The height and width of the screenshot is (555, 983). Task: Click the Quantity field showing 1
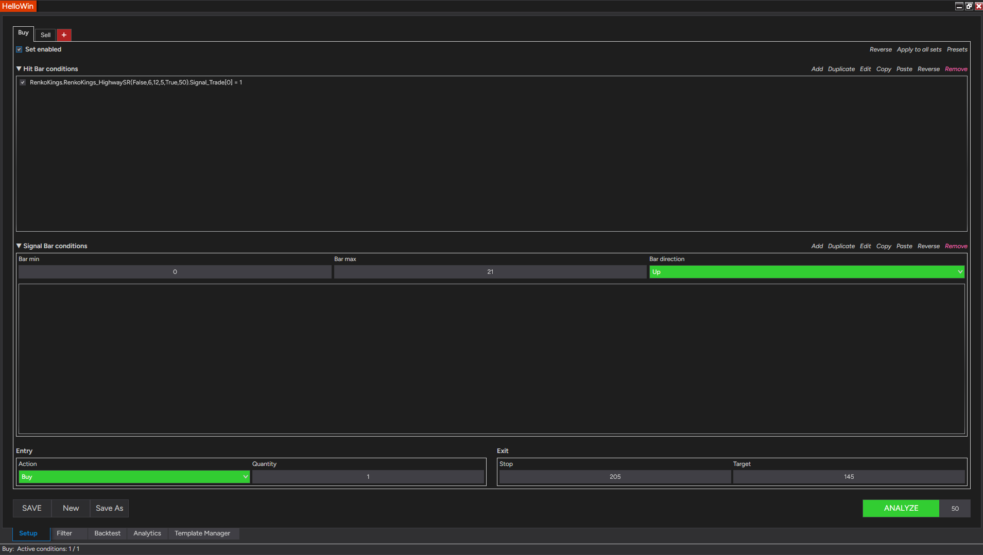coord(368,477)
